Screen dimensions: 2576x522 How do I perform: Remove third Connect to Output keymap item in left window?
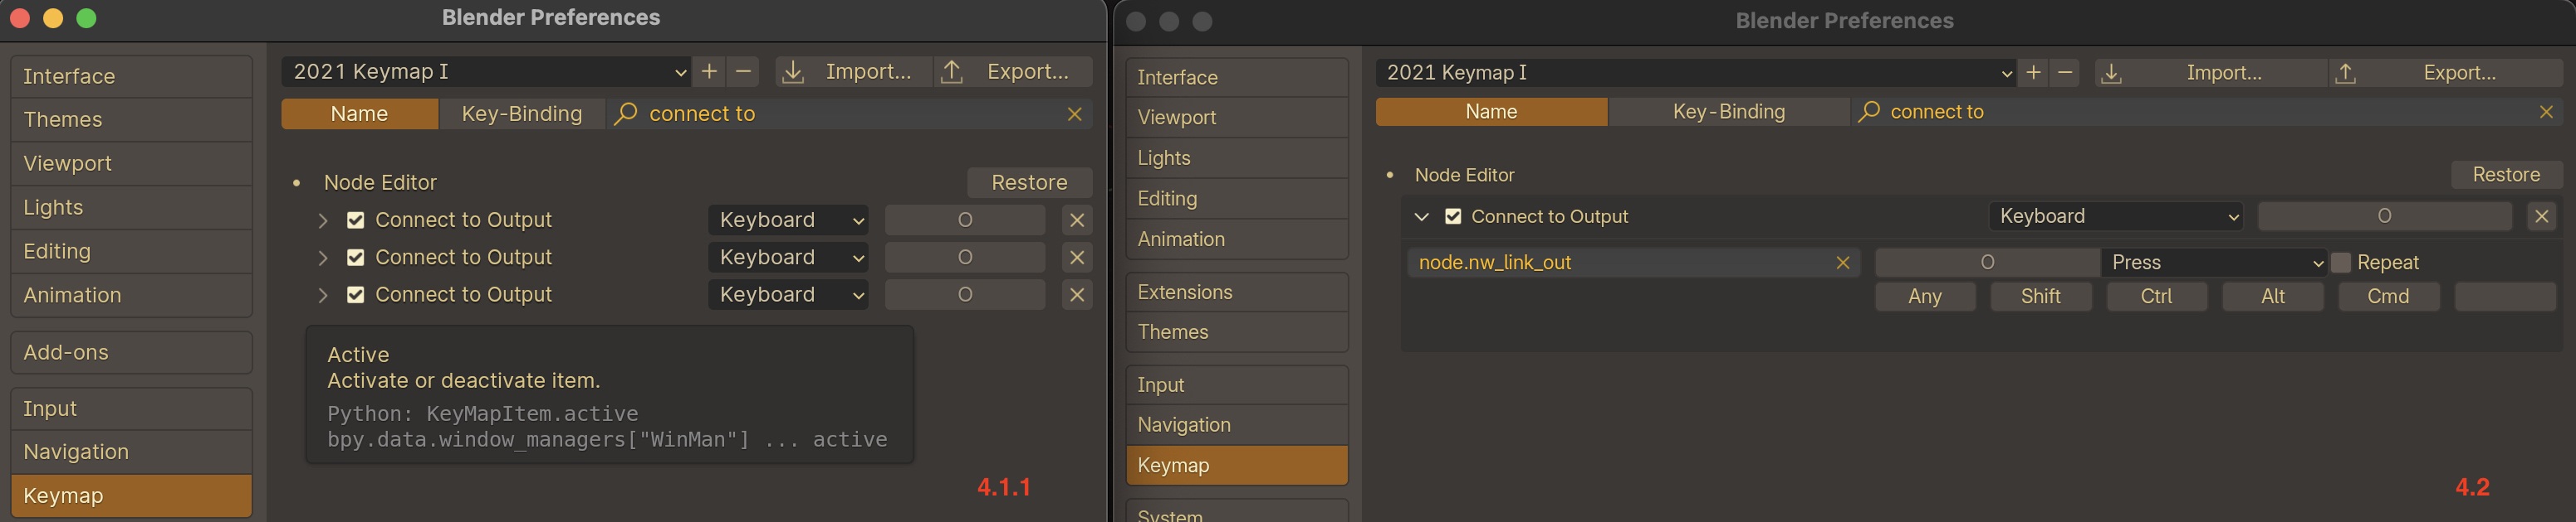pyautogui.click(x=1077, y=296)
